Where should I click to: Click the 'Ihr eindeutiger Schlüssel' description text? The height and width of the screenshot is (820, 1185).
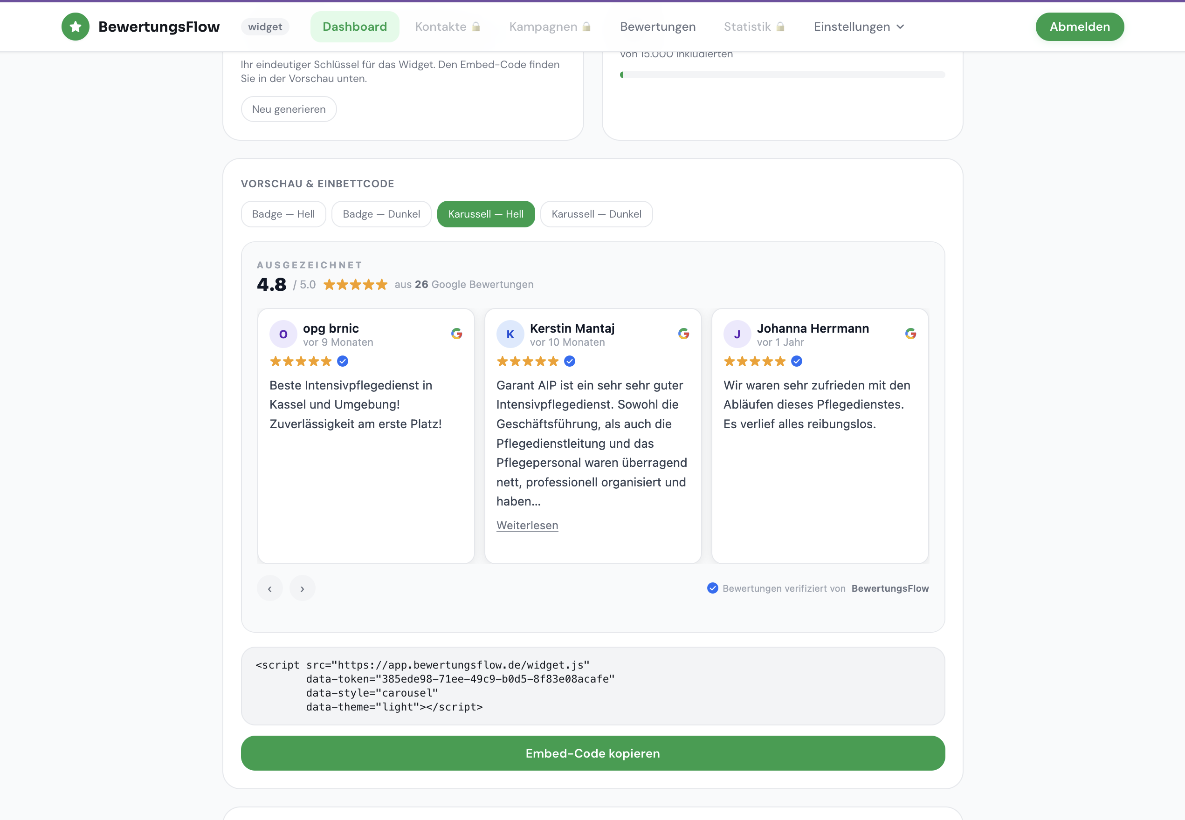[x=400, y=71]
